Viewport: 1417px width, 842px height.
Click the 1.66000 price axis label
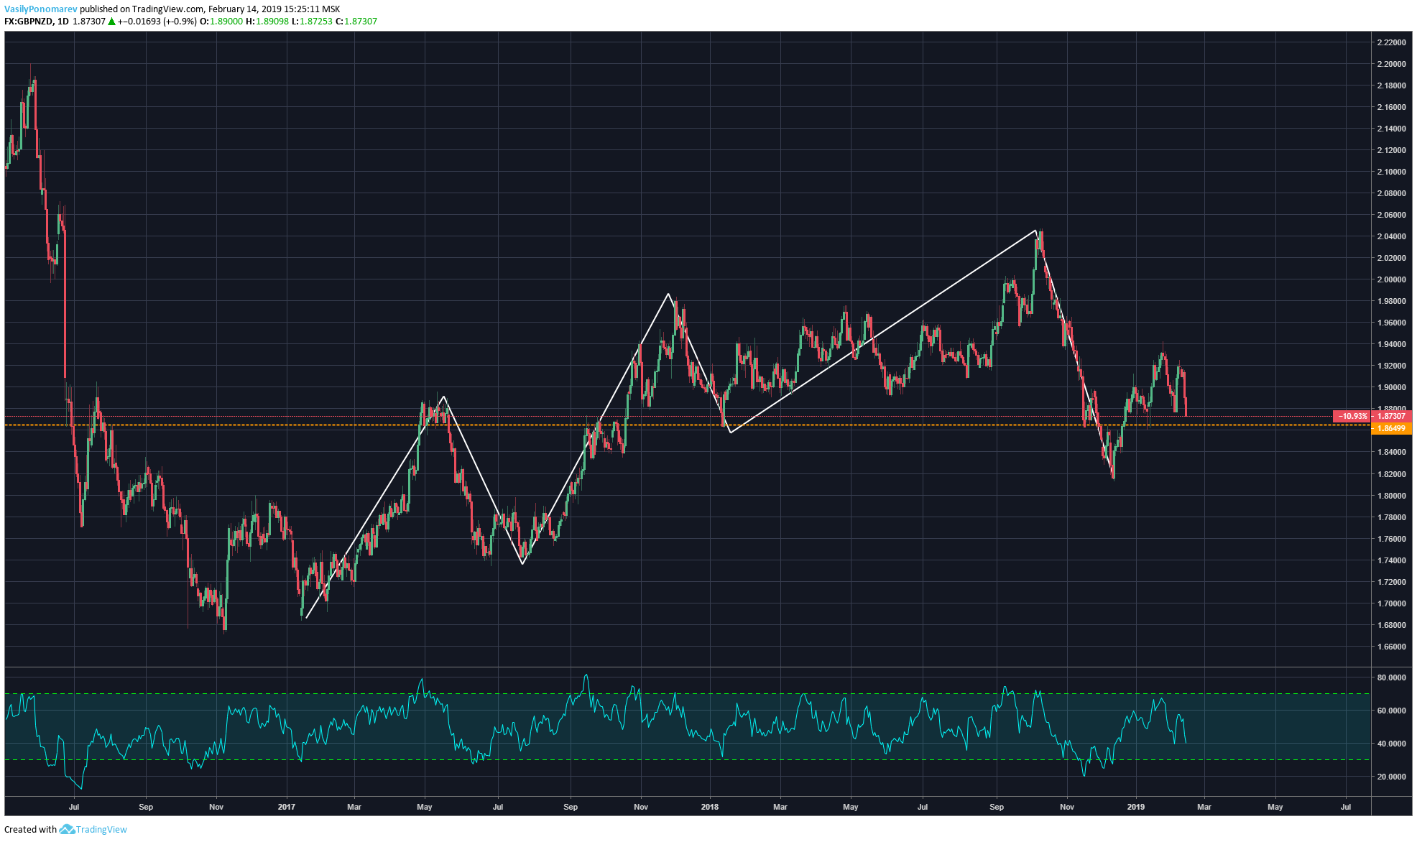(x=1391, y=647)
